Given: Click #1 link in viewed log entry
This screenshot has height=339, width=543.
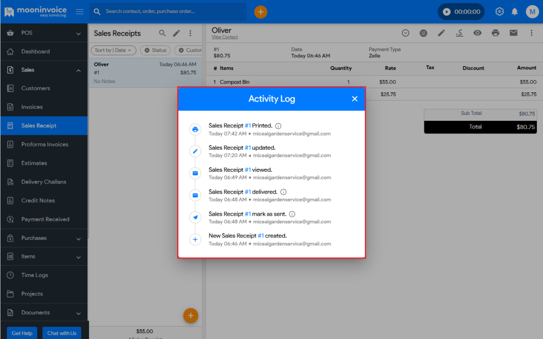Looking at the screenshot, I should coord(248,170).
